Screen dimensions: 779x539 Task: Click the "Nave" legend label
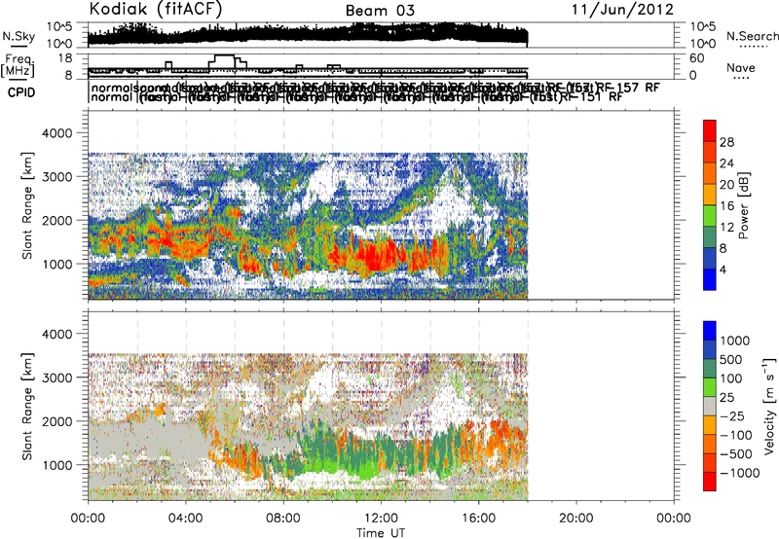(741, 67)
